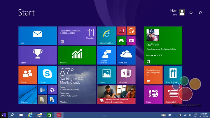The height and width of the screenshot is (118, 210).
Task: Launch the Skype tile
Action: 48,75
